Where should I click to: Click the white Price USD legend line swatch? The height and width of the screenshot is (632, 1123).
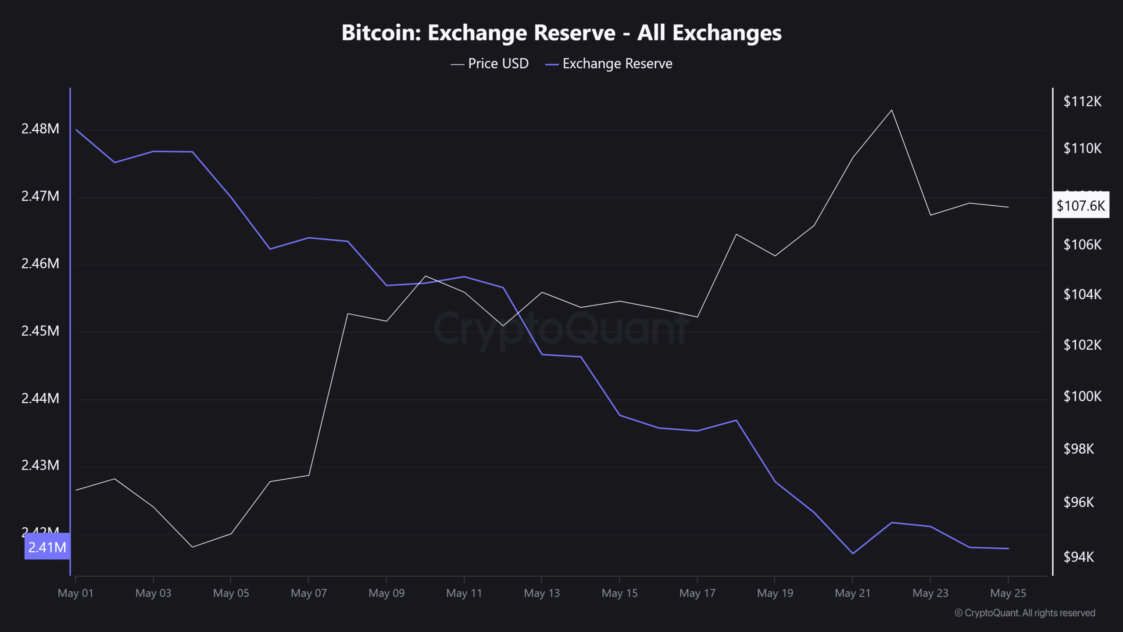point(457,65)
